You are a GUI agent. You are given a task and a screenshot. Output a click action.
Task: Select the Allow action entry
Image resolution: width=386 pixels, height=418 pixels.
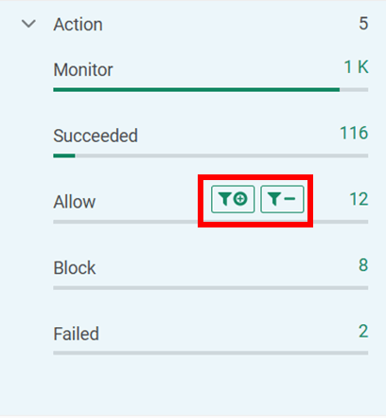(75, 202)
